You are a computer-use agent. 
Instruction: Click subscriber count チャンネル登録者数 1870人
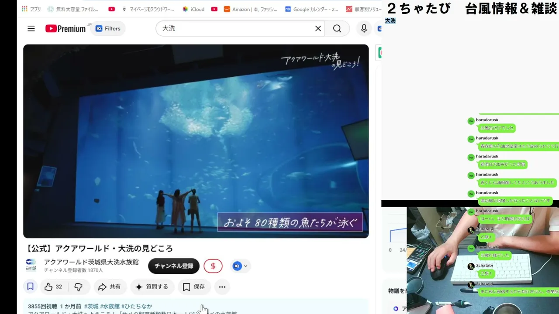(73, 270)
